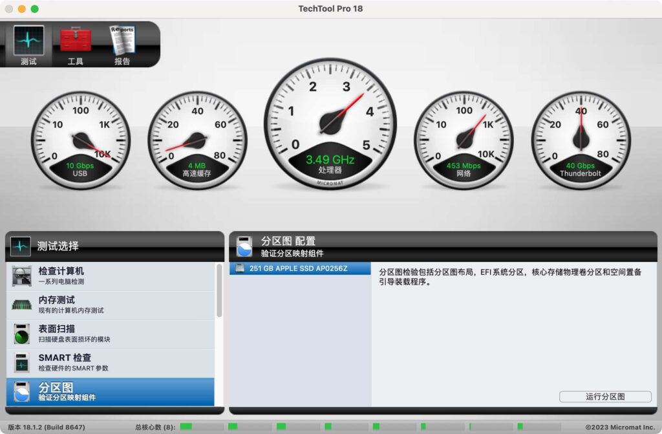Image resolution: width=662 pixels, height=434 pixels.
Task: Click the 检查计算机 computer icon
Action: point(21,276)
